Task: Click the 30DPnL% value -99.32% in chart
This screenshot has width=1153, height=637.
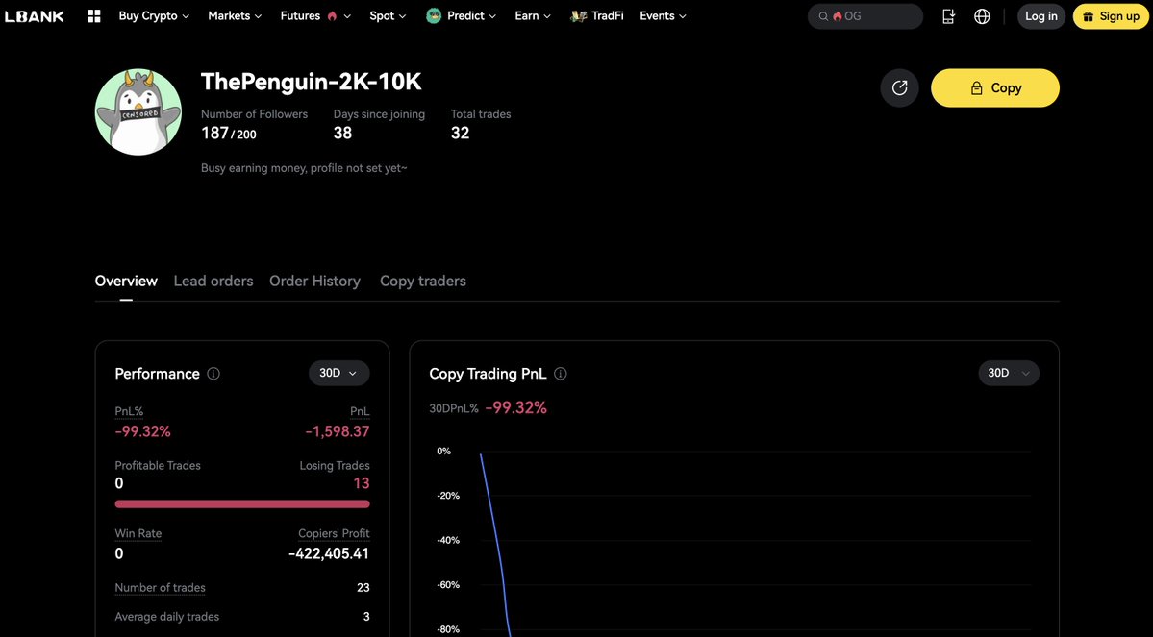Action: pos(515,407)
